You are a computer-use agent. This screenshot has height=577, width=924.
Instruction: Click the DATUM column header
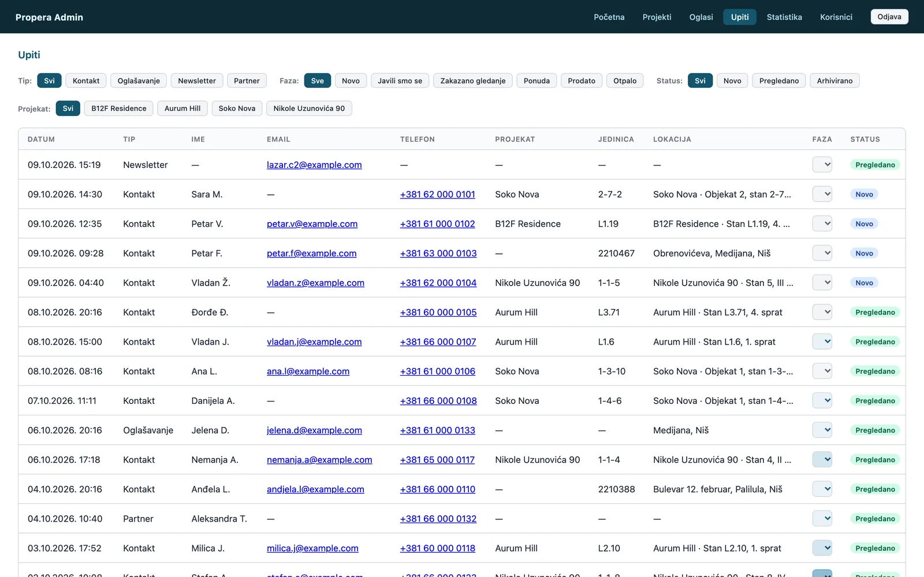(x=41, y=139)
